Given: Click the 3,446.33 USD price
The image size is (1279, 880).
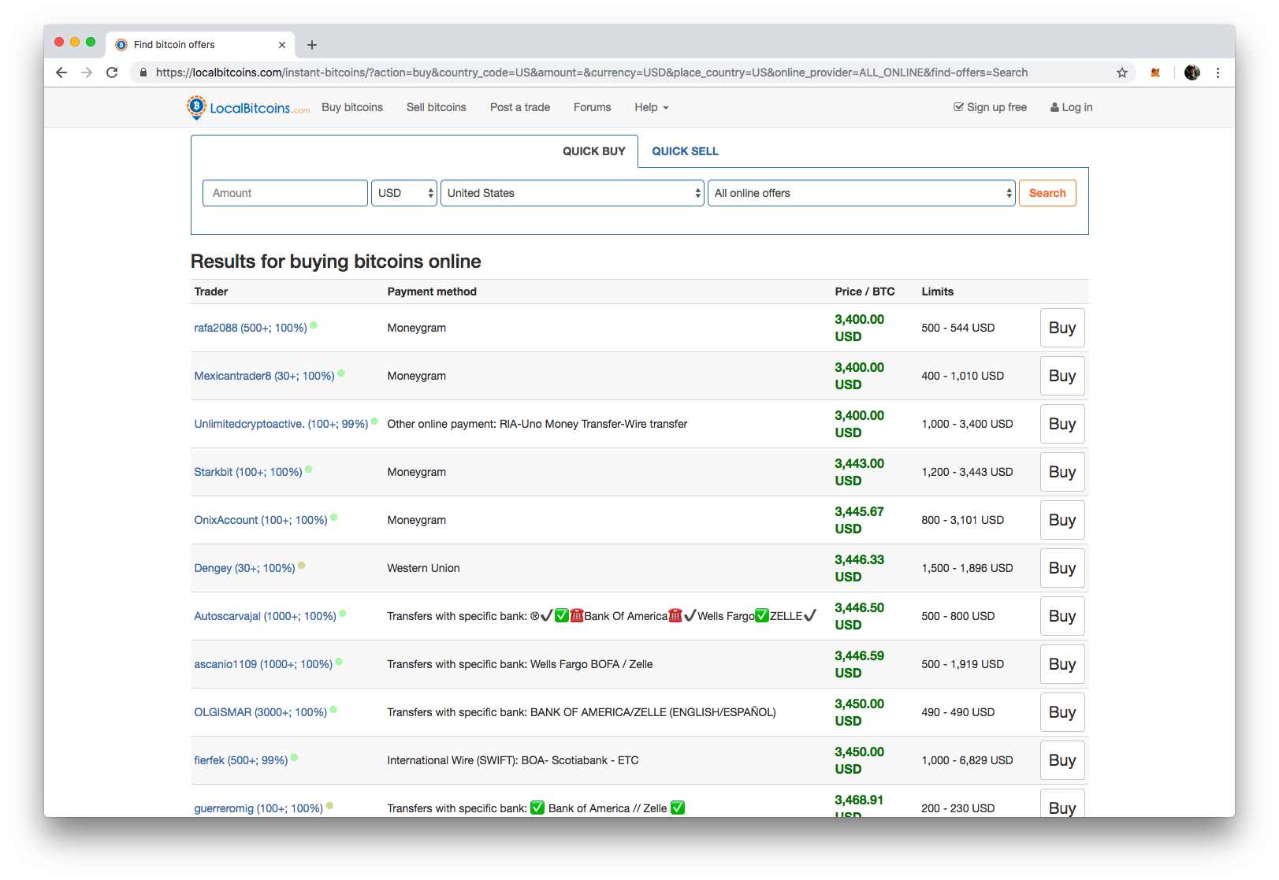Looking at the screenshot, I should [859, 568].
